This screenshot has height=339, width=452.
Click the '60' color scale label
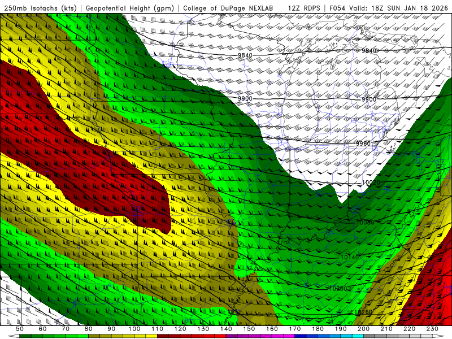(x=43, y=329)
